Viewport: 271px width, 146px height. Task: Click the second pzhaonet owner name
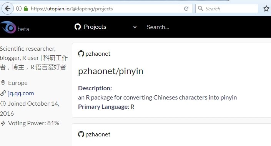pyautogui.click(x=98, y=134)
